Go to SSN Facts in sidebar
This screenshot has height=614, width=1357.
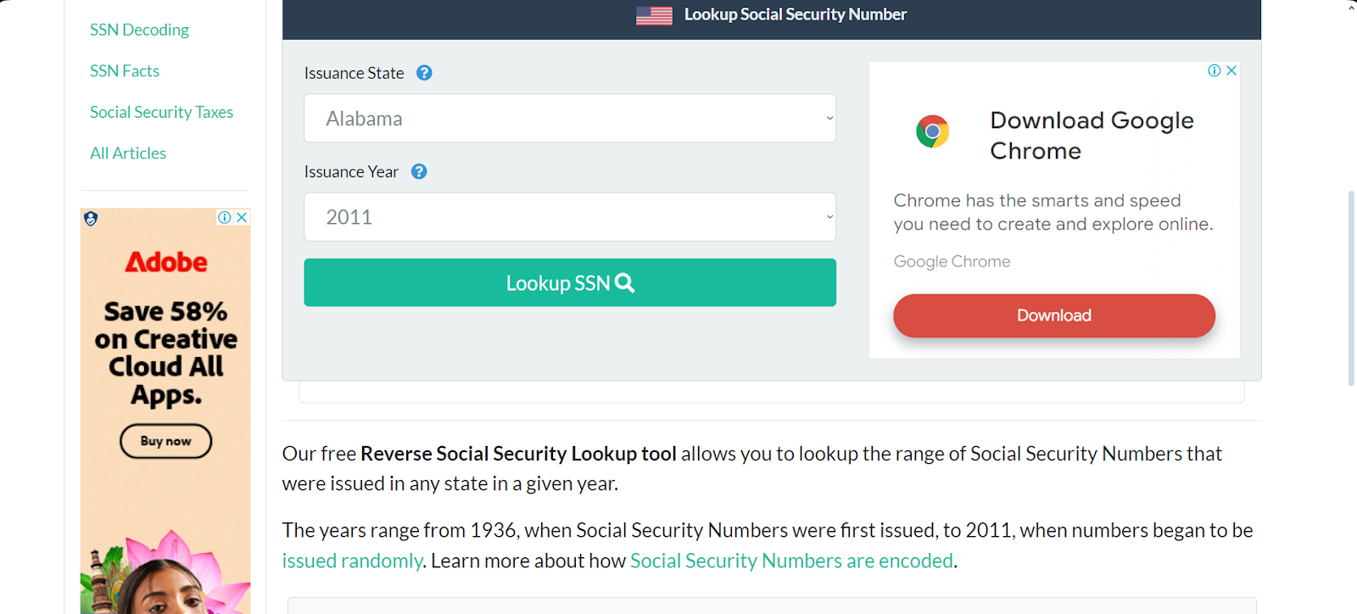tap(125, 71)
